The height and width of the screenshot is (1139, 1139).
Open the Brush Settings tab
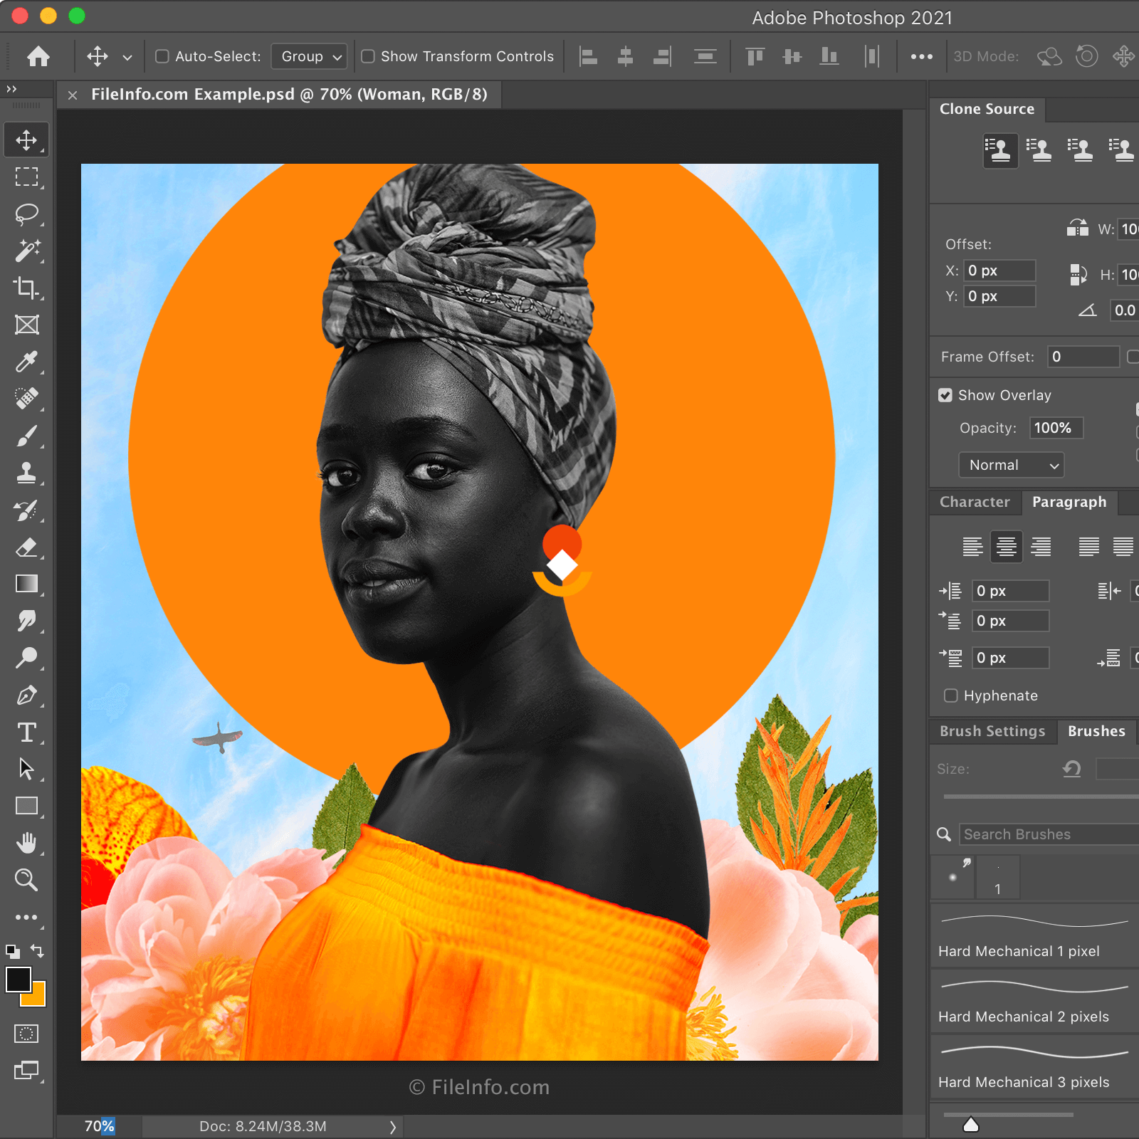[x=992, y=731]
